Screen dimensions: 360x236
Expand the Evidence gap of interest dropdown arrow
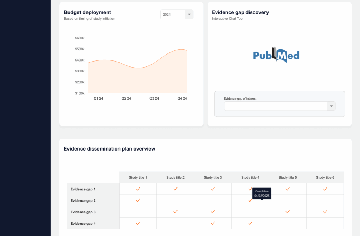click(331, 106)
